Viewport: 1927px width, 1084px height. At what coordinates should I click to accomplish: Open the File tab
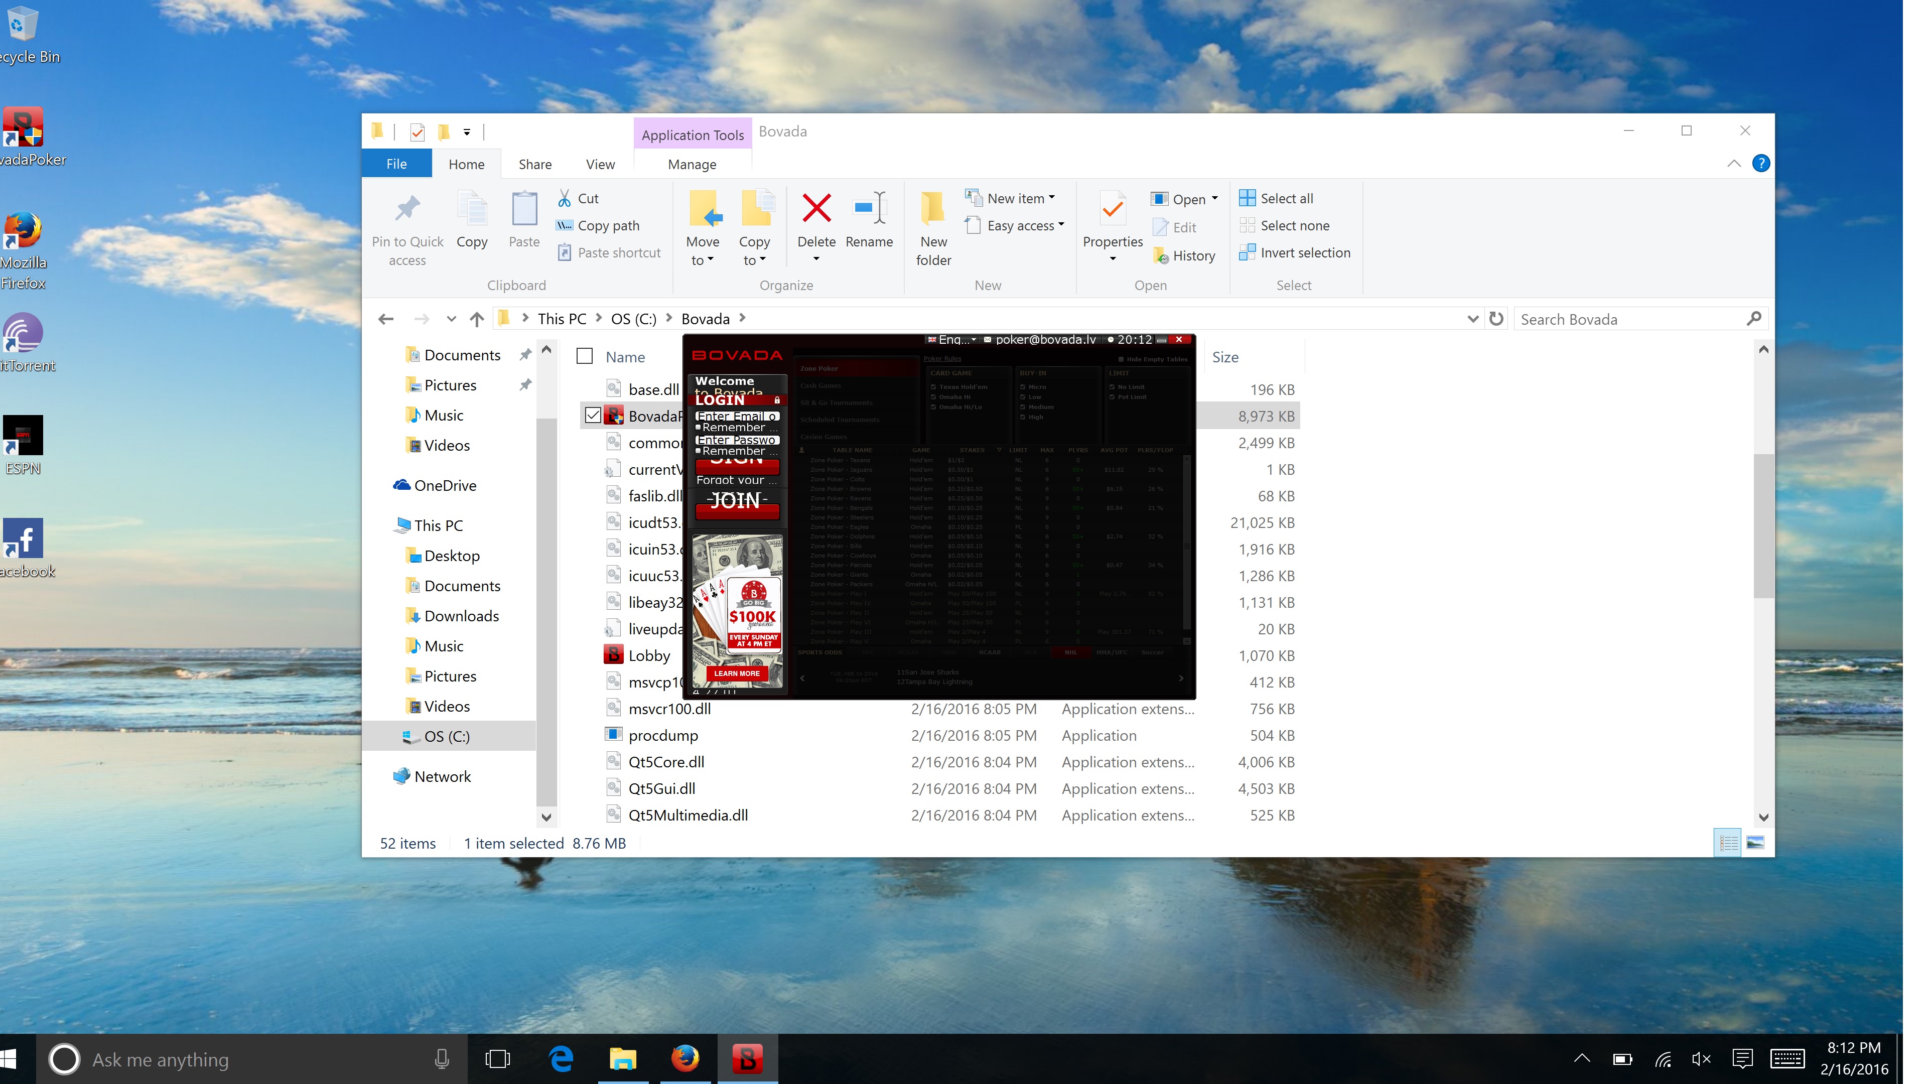point(396,164)
